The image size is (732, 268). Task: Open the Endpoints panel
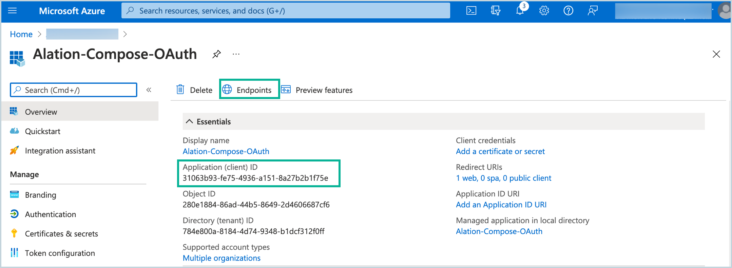tap(247, 90)
